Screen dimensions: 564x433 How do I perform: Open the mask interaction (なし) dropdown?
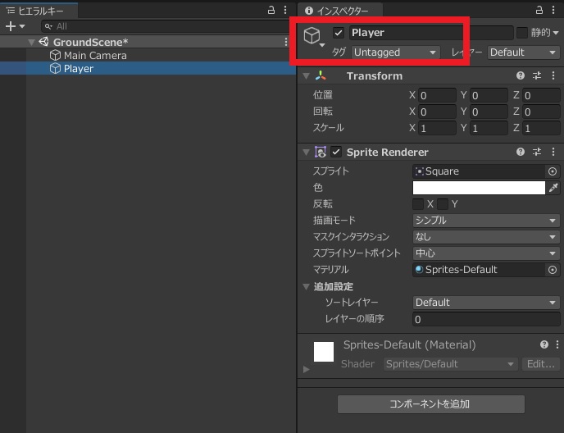pos(486,237)
